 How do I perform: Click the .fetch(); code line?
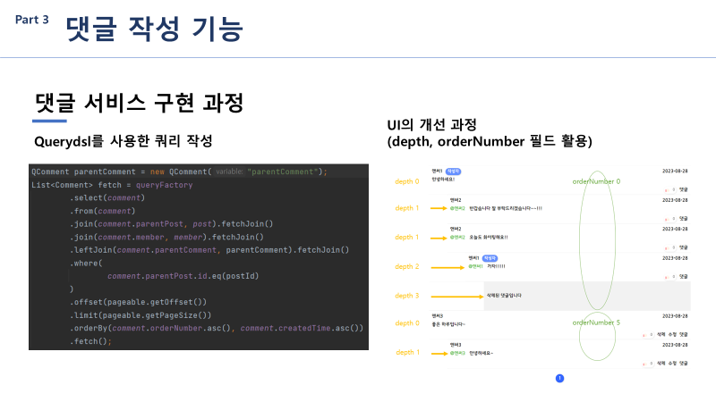pos(90,341)
